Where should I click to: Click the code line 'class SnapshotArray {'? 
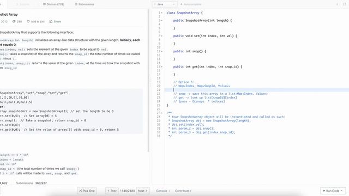pyautogui.click(x=184, y=13)
